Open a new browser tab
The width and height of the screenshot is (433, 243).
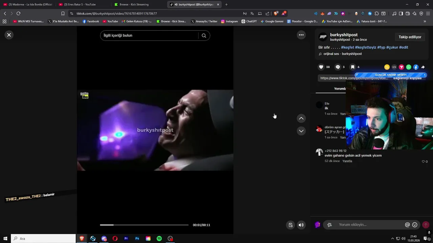point(226,4)
